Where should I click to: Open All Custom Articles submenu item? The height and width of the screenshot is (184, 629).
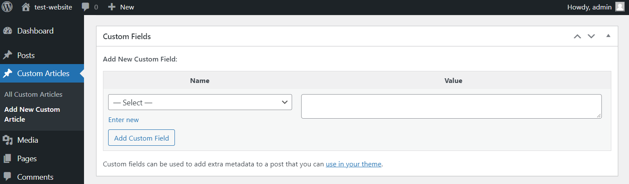pos(33,94)
